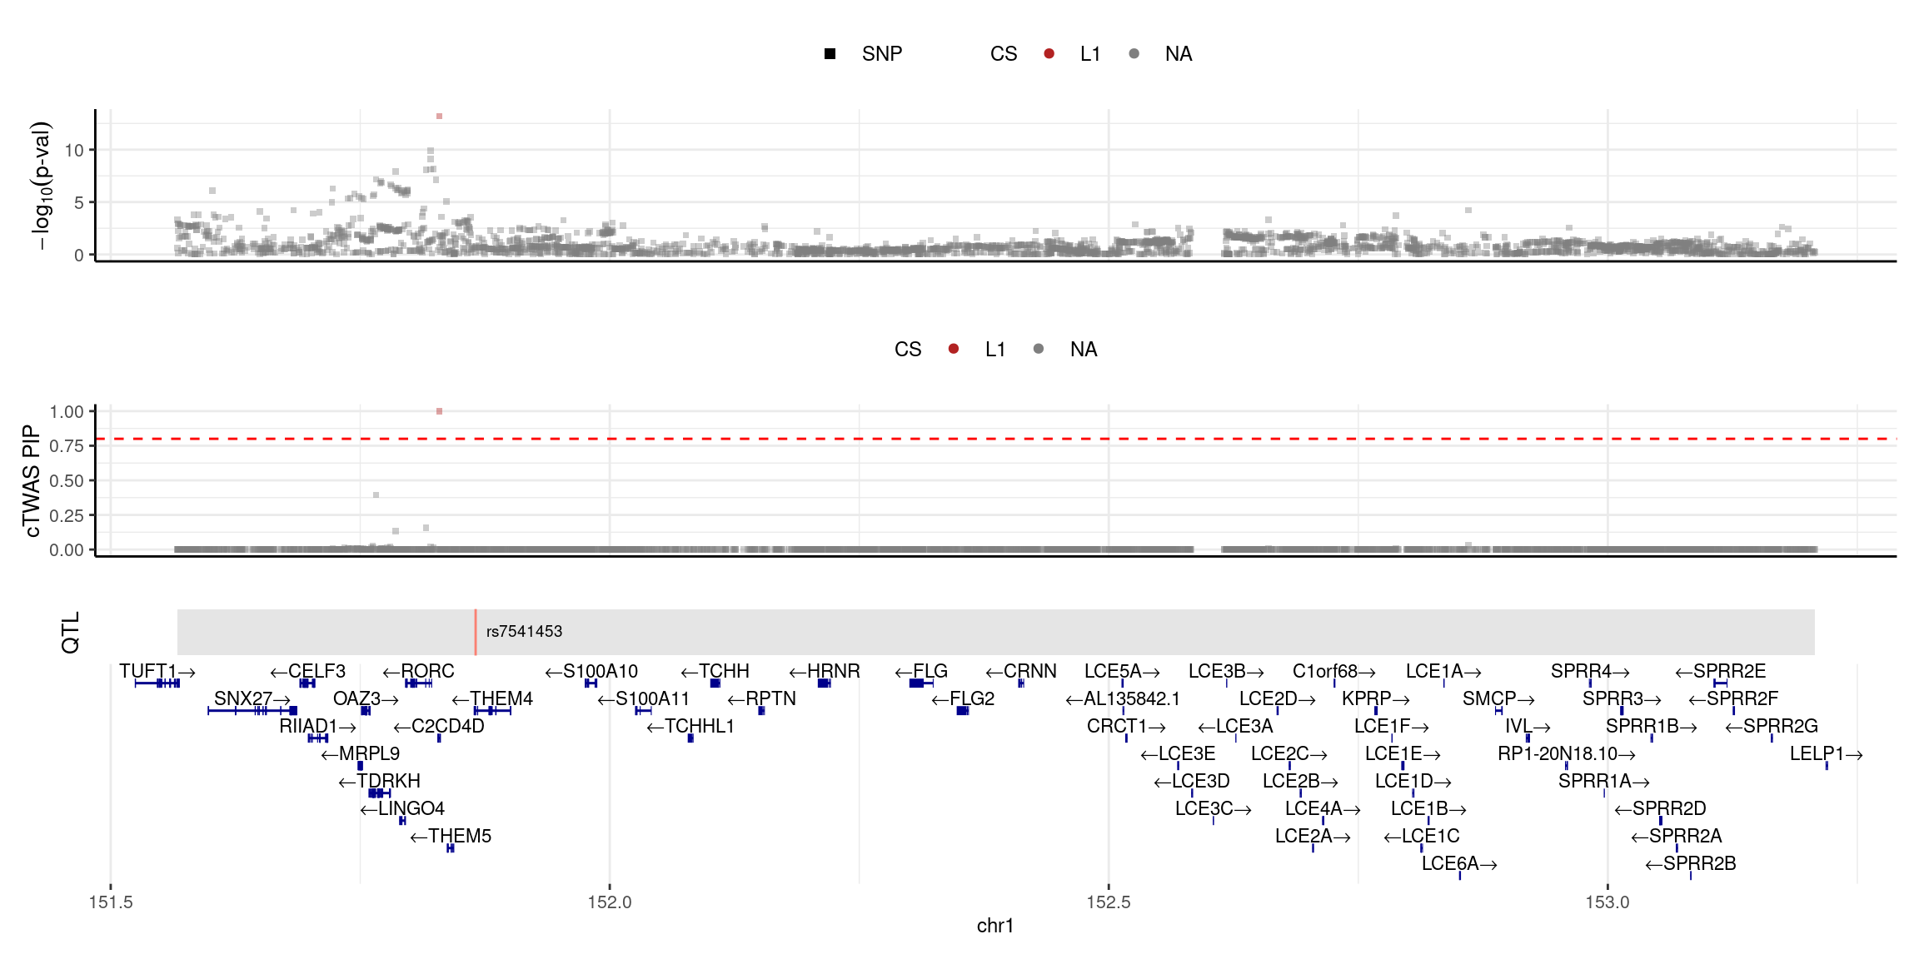Click the gray NA dot in top legend
Image resolution: width=1919 pixels, height=959 pixels.
tap(1134, 54)
